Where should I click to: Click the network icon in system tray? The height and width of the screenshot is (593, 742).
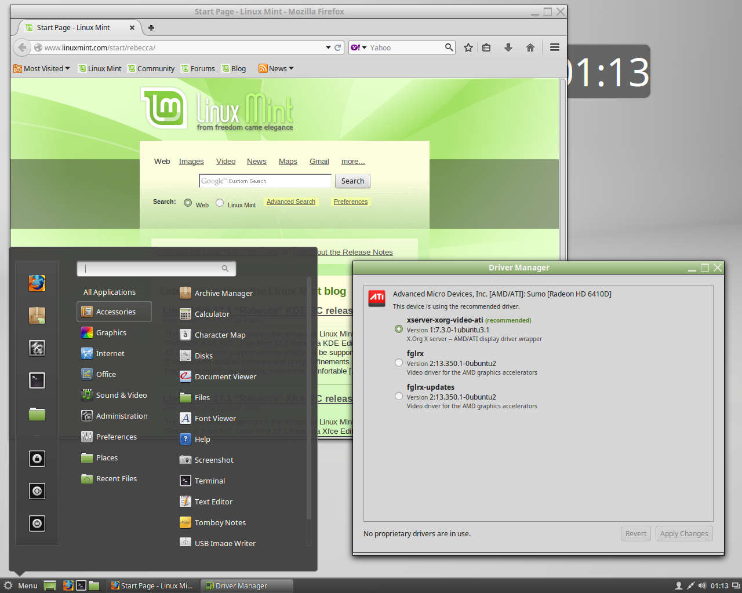click(x=690, y=585)
